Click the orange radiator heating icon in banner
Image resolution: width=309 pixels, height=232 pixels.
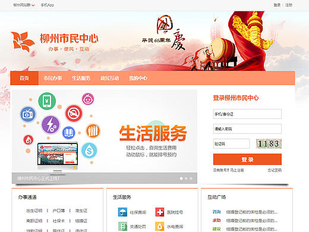93,131
